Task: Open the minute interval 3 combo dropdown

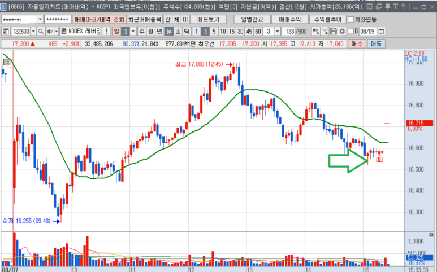Action: (278, 32)
